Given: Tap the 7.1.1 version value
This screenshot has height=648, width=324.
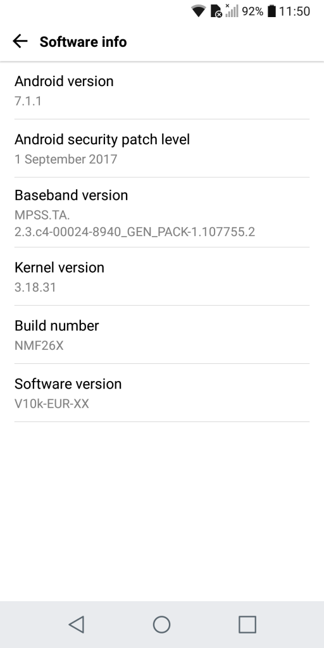Looking at the screenshot, I should (28, 101).
